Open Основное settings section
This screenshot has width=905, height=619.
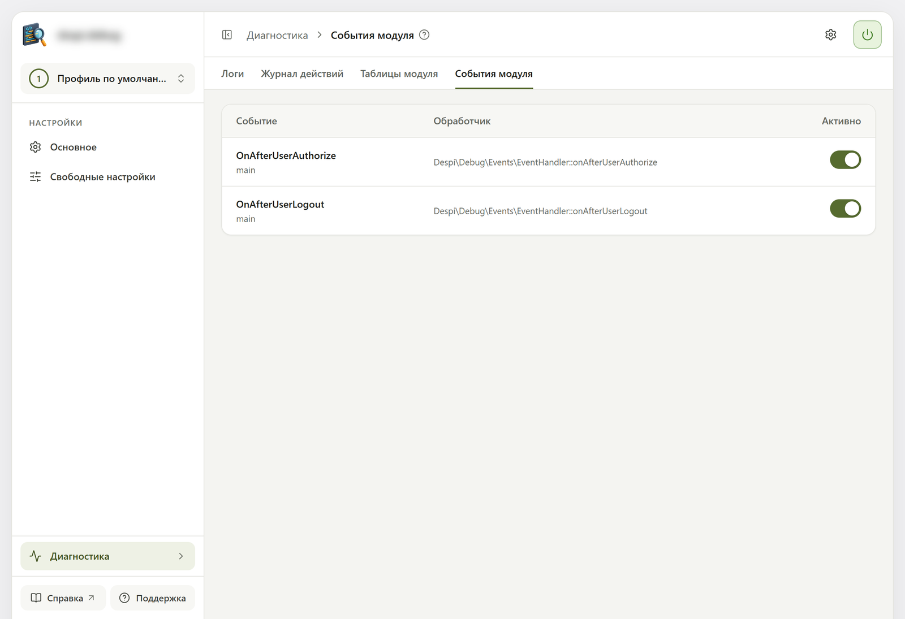pos(107,147)
